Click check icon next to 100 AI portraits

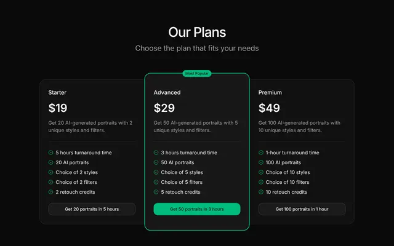261,162
